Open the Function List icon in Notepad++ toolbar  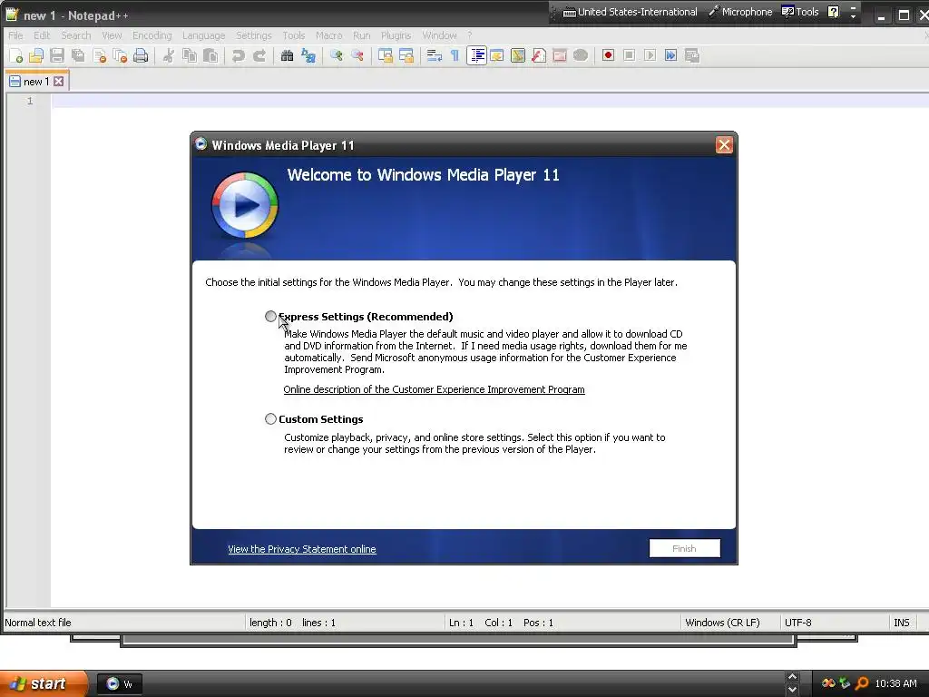click(539, 55)
